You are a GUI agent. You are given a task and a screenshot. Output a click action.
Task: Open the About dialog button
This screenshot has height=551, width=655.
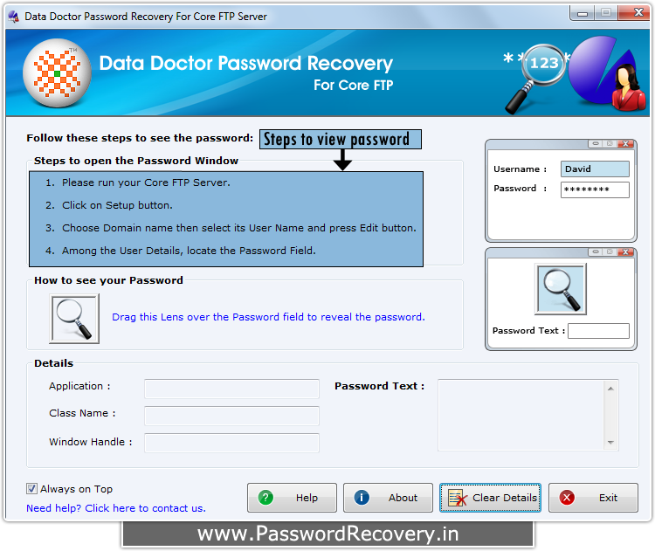click(388, 498)
